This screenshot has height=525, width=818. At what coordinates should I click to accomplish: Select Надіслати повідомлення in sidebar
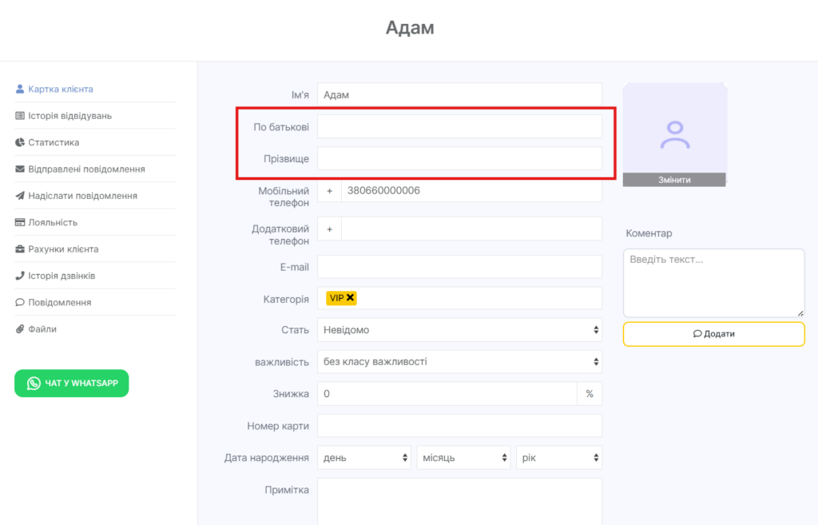(82, 196)
